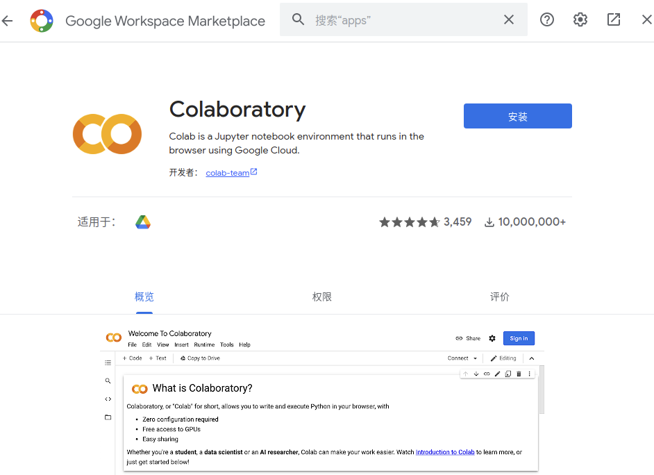Open Marketplace in new window icon
This screenshot has width=654, height=475.
614,19
